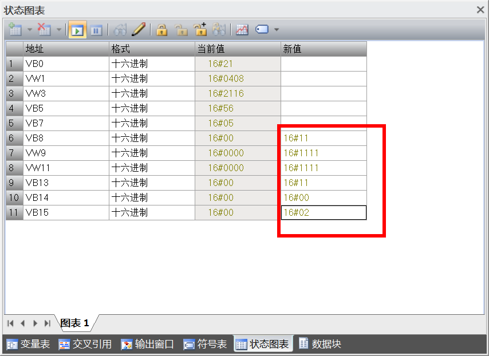Click the VW3 address cell
The image size is (489, 356).
(x=66, y=93)
